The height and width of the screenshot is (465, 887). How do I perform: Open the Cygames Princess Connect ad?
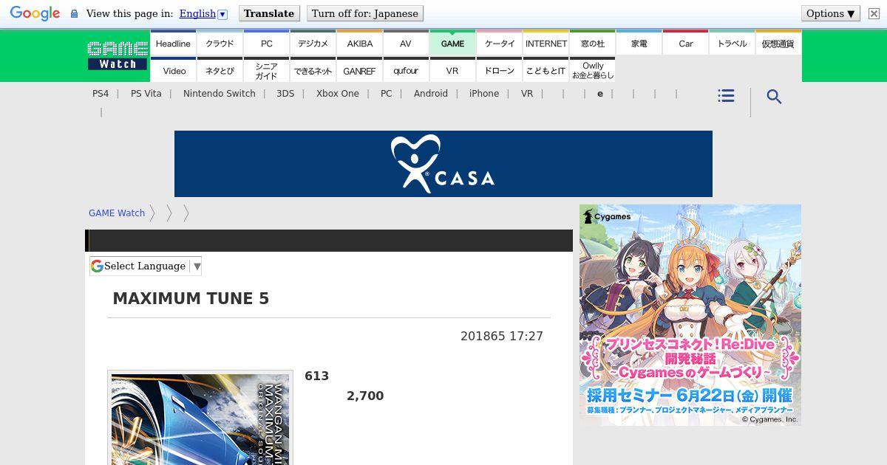[690, 315]
